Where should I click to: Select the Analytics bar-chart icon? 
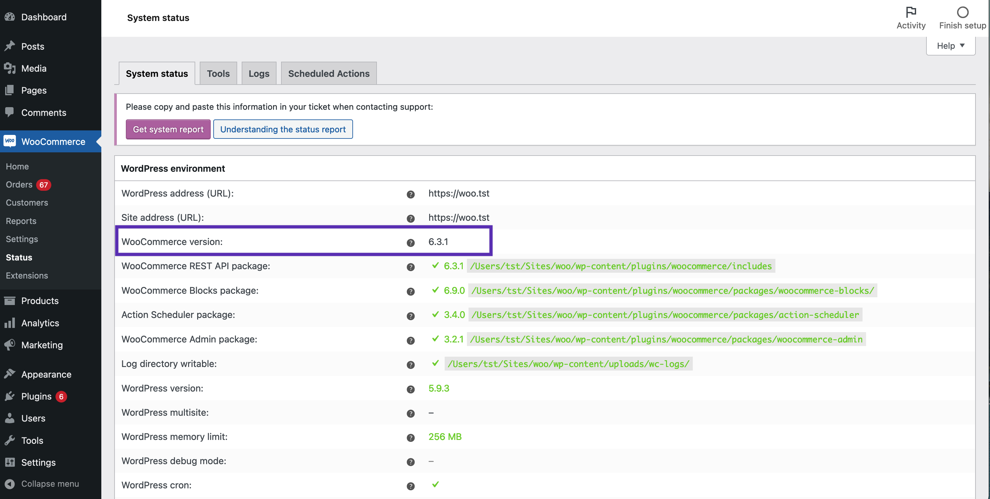coord(10,323)
